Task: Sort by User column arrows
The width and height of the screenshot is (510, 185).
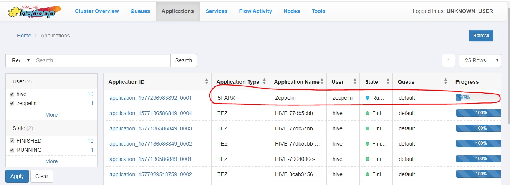Action: (x=355, y=81)
